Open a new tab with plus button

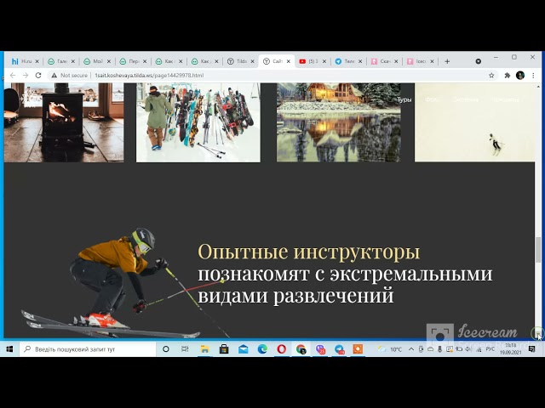[x=447, y=61]
